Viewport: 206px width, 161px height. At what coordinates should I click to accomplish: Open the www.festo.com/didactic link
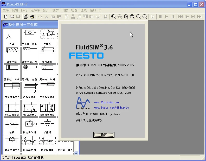[111, 108]
